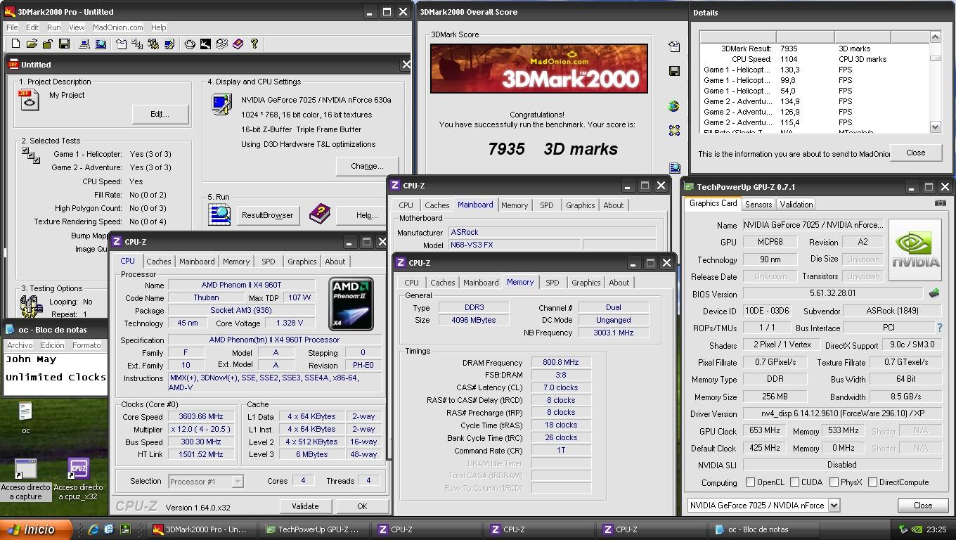Open the MadOnion.com menu
Viewport: 956px width, 540px height.
118,27
